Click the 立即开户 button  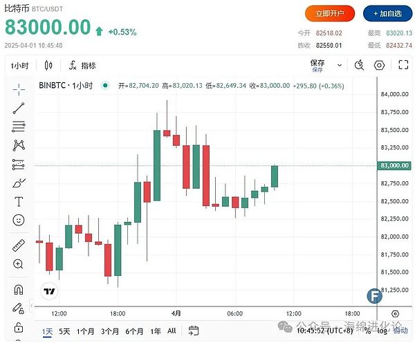click(x=330, y=13)
